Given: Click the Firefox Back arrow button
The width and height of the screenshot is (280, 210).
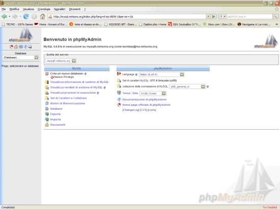Looking at the screenshot, I should (4, 17).
